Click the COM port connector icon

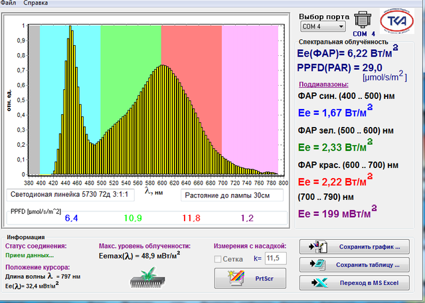[x=363, y=19]
